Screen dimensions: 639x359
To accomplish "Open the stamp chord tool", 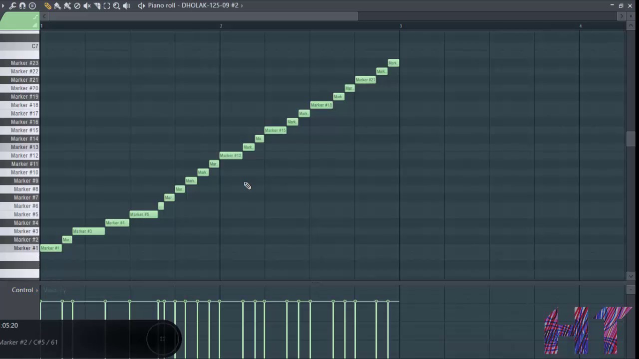I will (32, 5).
